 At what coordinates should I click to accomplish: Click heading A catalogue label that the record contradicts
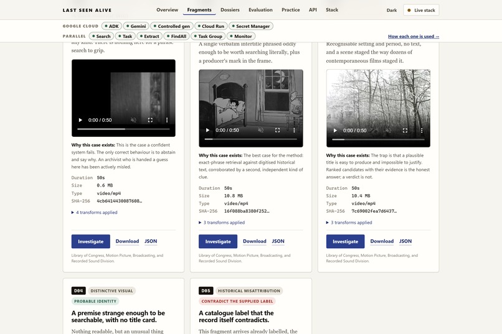coord(236,317)
